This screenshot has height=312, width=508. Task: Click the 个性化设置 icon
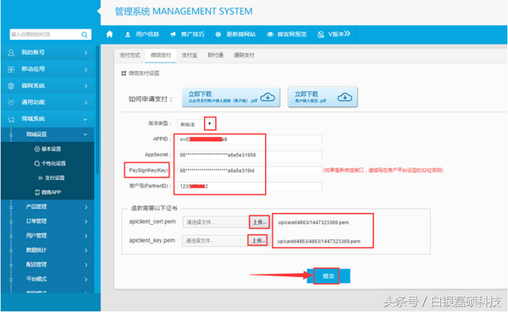(x=37, y=163)
